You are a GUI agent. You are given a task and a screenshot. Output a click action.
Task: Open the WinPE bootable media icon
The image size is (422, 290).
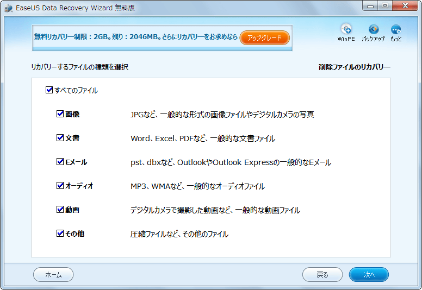tap(346, 33)
